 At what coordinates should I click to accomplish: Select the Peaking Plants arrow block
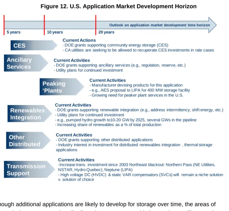(62, 87)
